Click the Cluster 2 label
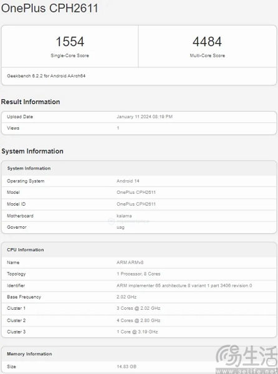This screenshot has width=278, height=374. pos(16,320)
